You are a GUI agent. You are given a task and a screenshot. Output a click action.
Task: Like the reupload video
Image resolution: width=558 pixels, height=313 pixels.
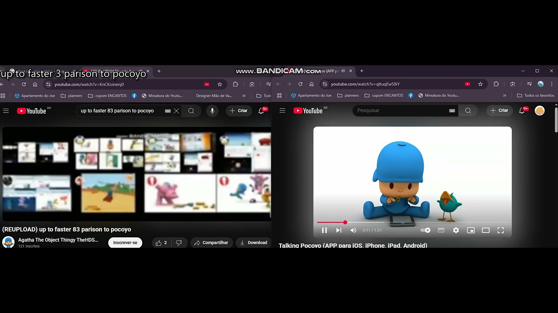(x=161, y=243)
